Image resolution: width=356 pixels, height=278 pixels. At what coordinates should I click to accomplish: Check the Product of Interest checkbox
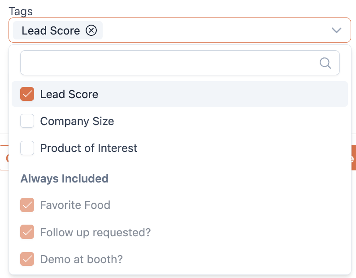click(27, 148)
